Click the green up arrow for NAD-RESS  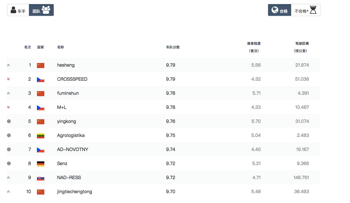pos(8,177)
